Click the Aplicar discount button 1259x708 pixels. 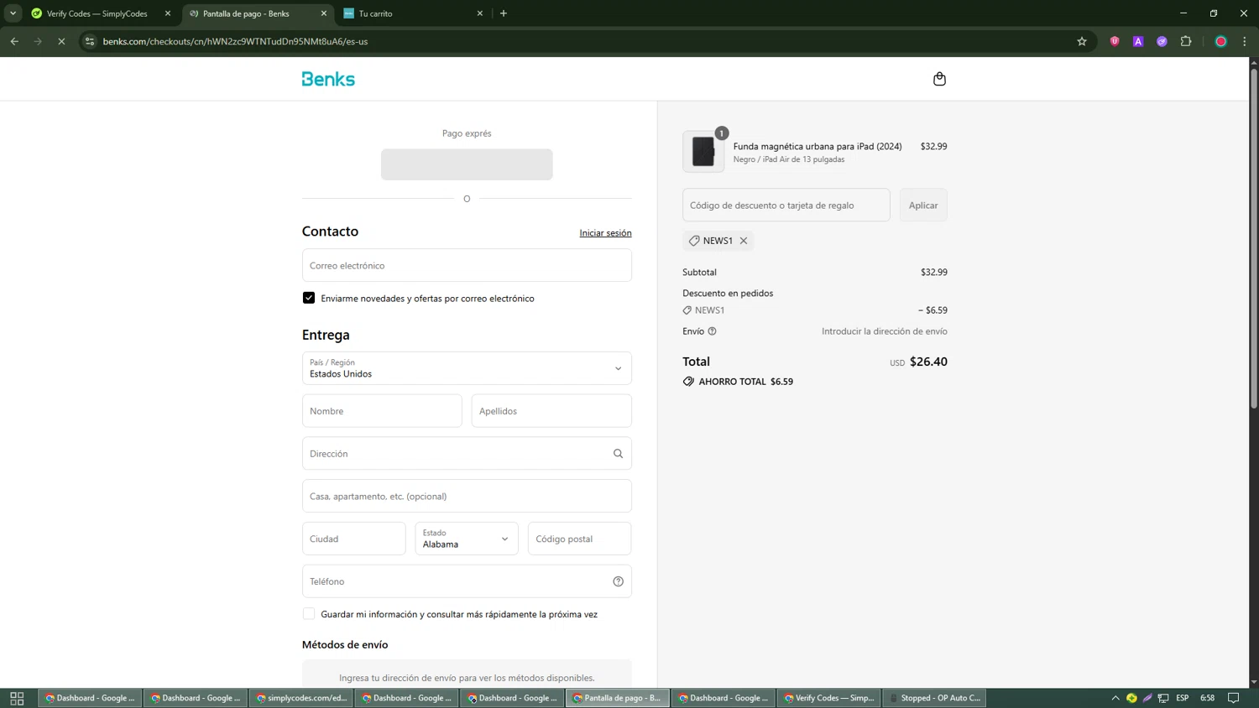tap(923, 205)
